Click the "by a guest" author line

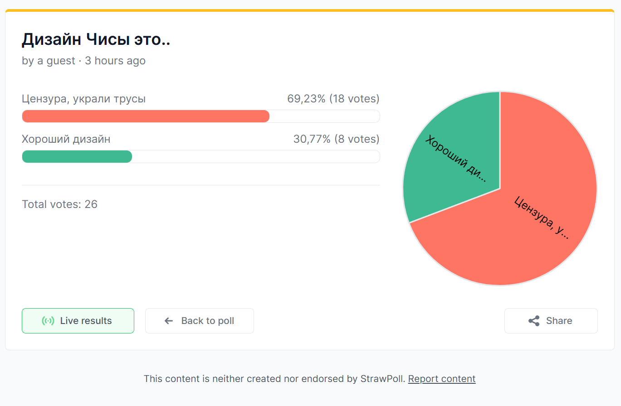coord(49,61)
